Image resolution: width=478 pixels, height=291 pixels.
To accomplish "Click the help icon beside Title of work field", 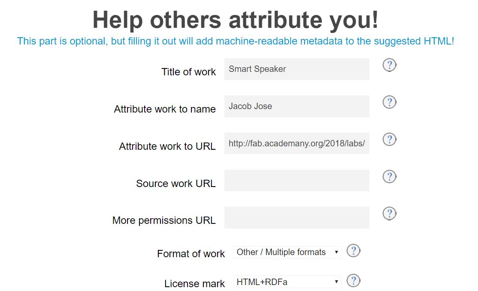I will [389, 65].
